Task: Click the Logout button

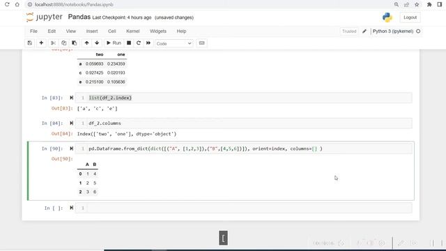Action: pos(410,17)
